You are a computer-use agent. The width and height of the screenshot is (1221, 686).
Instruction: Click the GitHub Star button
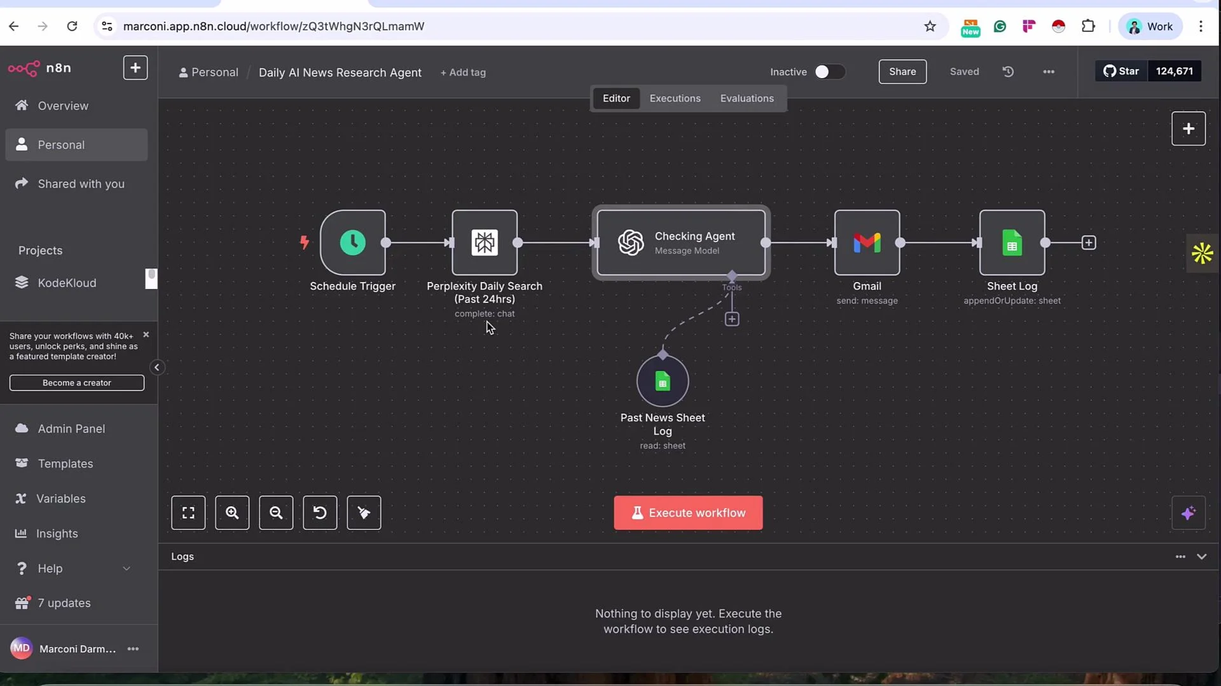pos(1121,71)
